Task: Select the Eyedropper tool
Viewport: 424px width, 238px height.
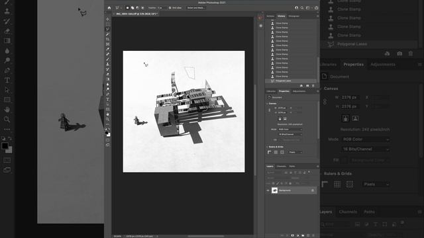Action: [107, 49]
